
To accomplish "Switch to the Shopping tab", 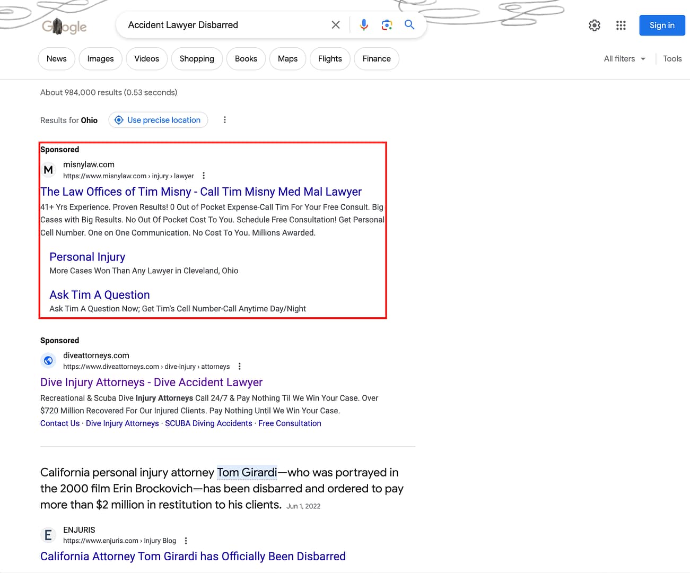I will point(197,59).
